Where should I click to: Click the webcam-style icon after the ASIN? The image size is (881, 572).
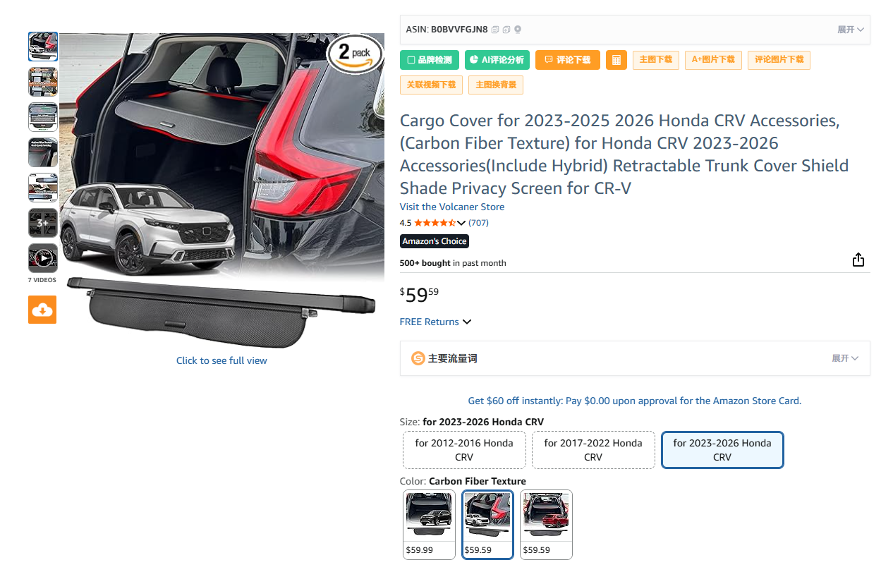coord(518,30)
